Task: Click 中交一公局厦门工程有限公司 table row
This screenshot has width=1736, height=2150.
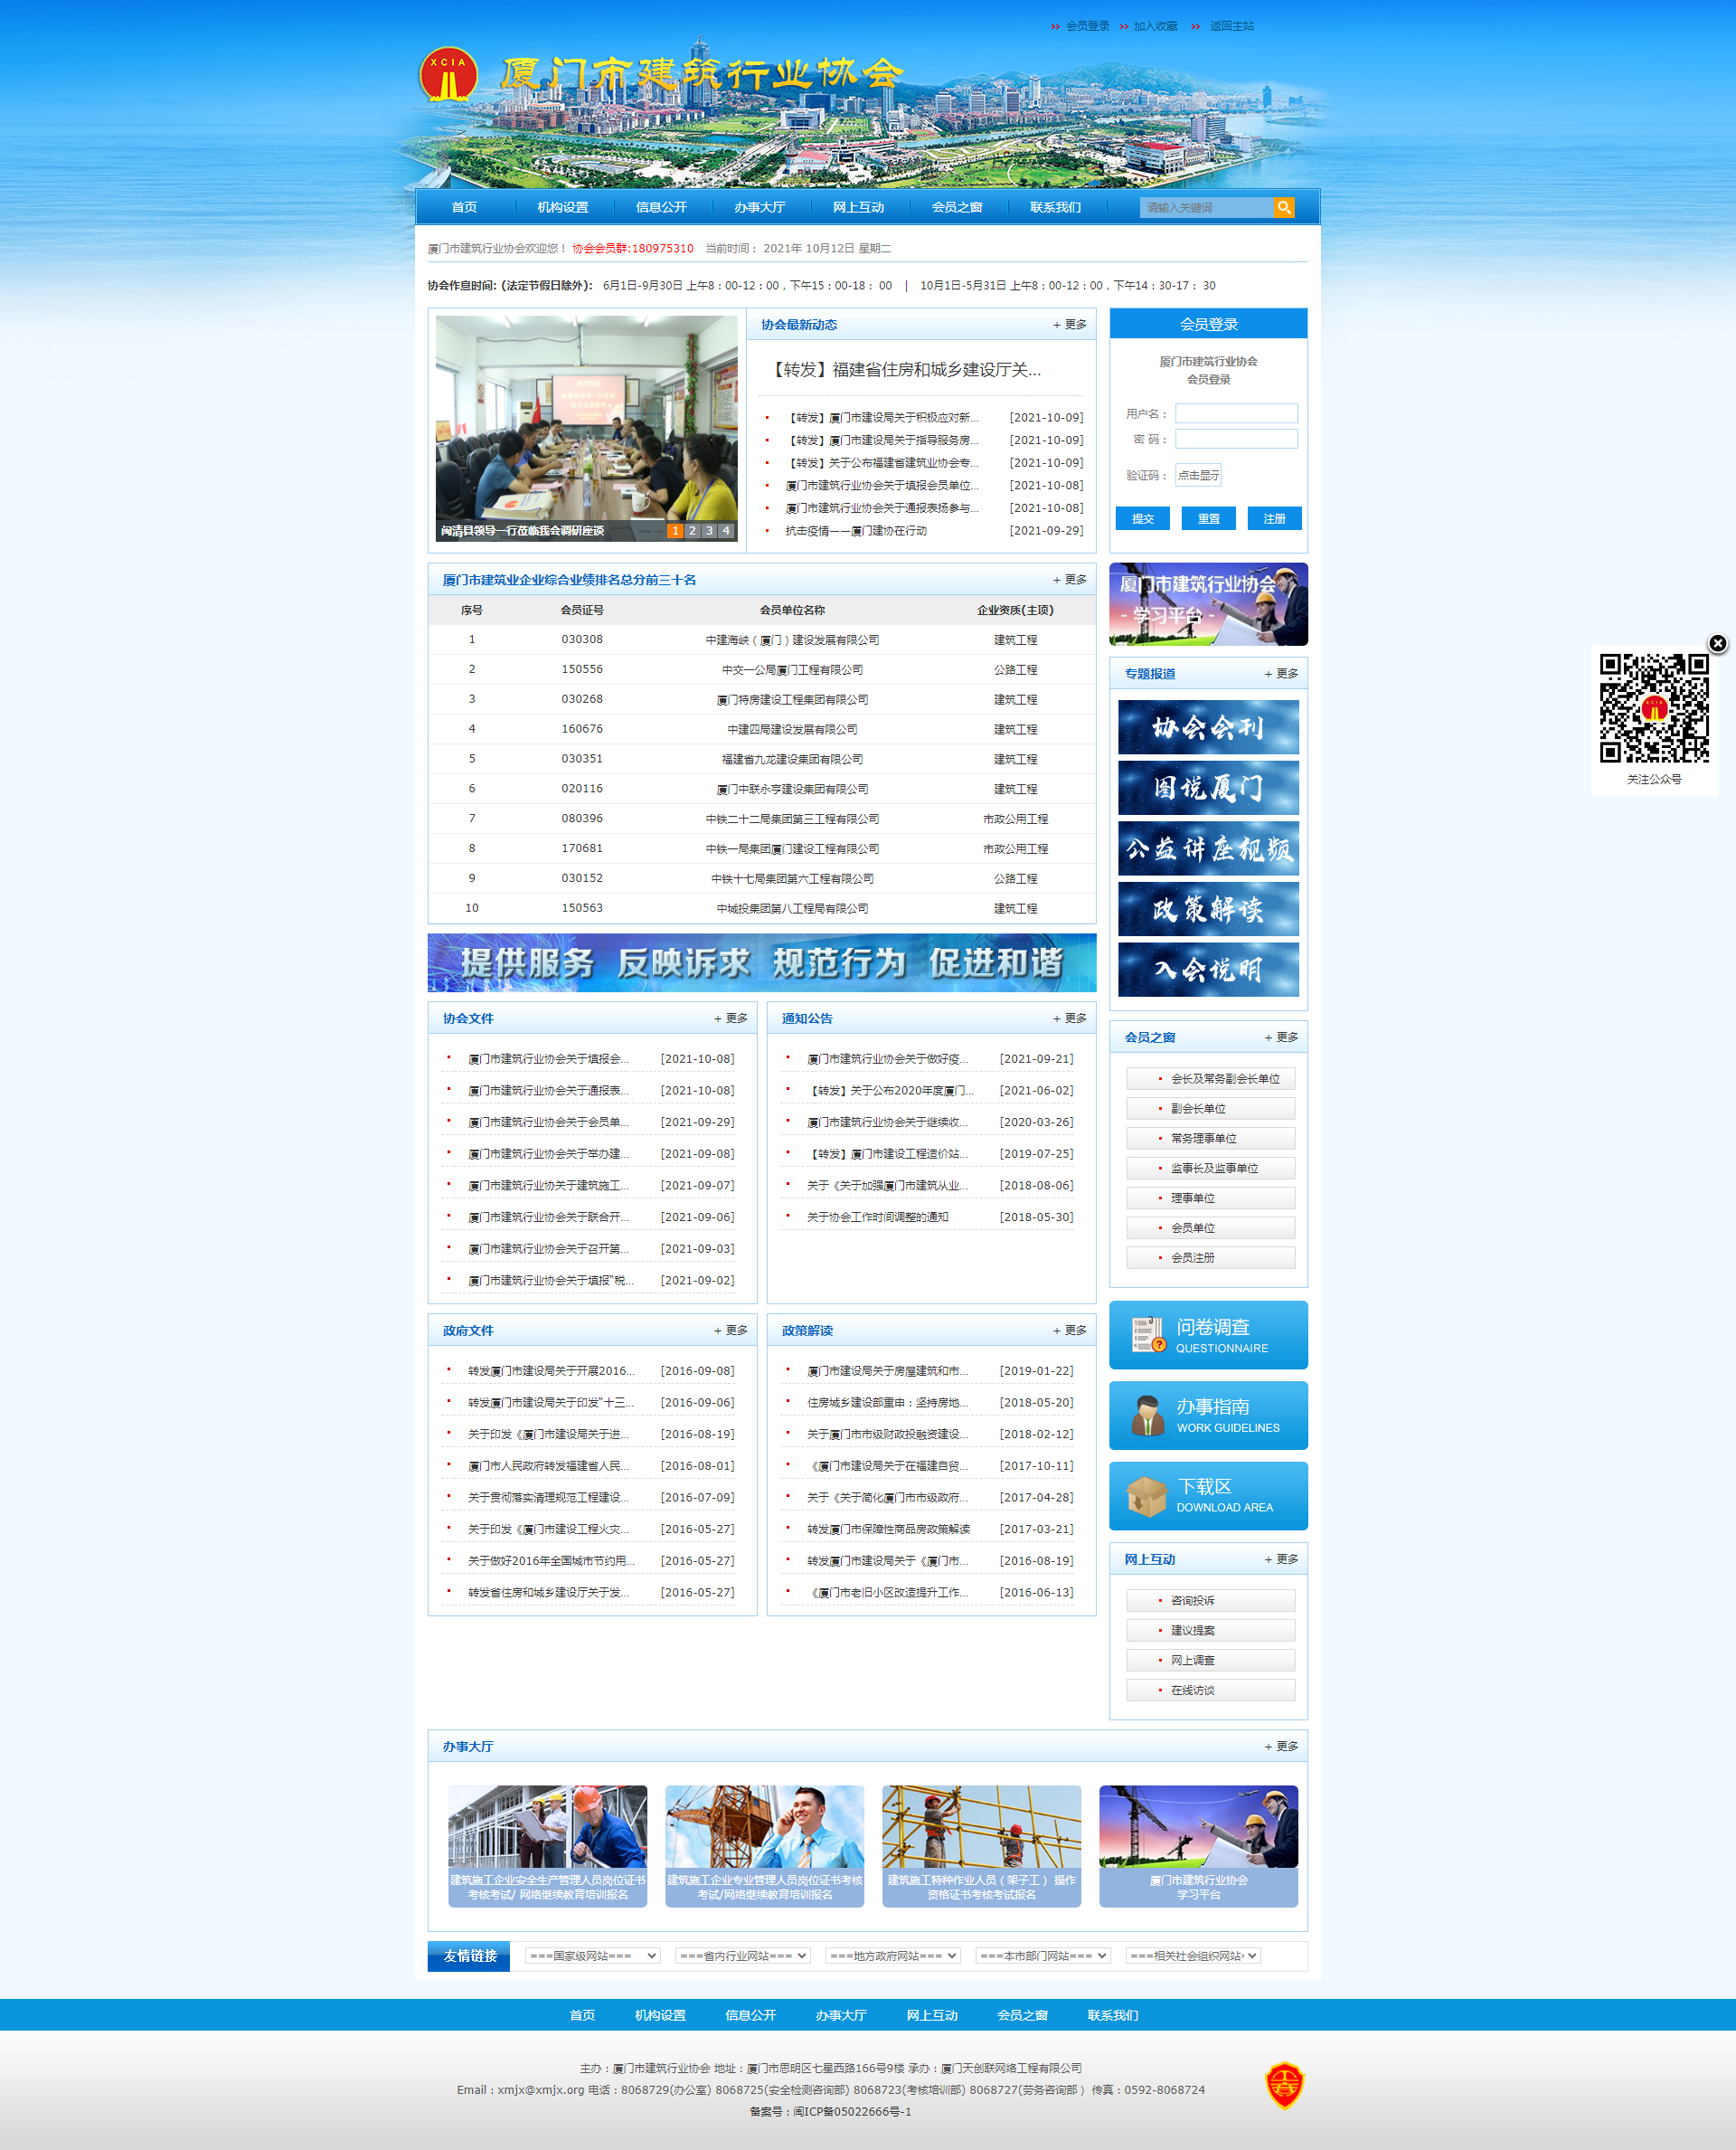Action: click(x=762, y=669)
